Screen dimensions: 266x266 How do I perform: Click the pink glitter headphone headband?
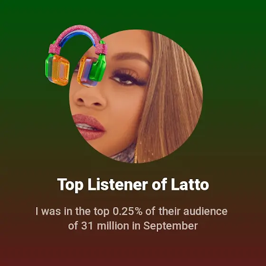click(78, 37)
